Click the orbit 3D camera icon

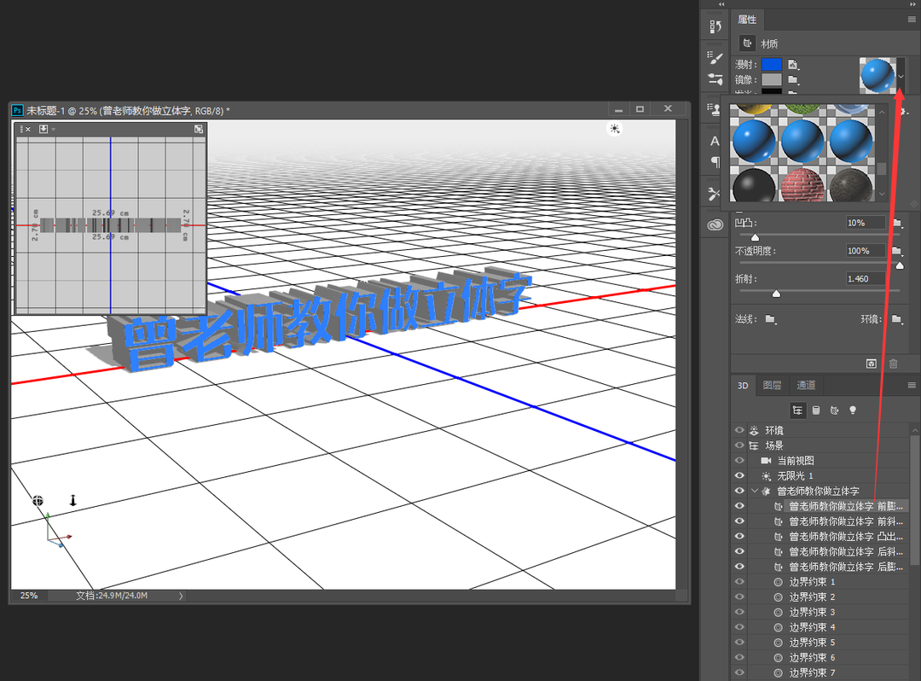pyautogui.click(x=38, y=501)
